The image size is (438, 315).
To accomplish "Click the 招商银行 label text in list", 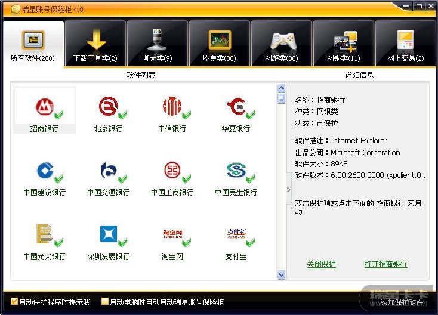I will pos(44,128).
